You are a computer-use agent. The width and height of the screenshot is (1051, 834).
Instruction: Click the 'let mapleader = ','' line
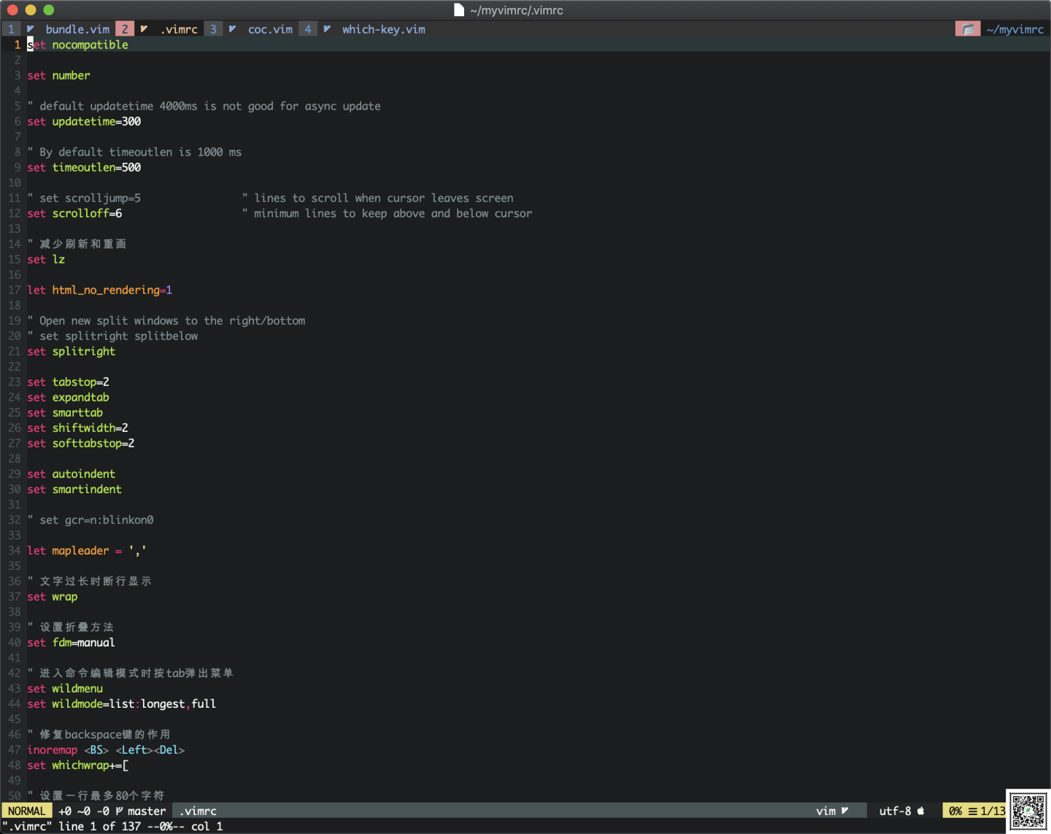(x=87, y=550)
